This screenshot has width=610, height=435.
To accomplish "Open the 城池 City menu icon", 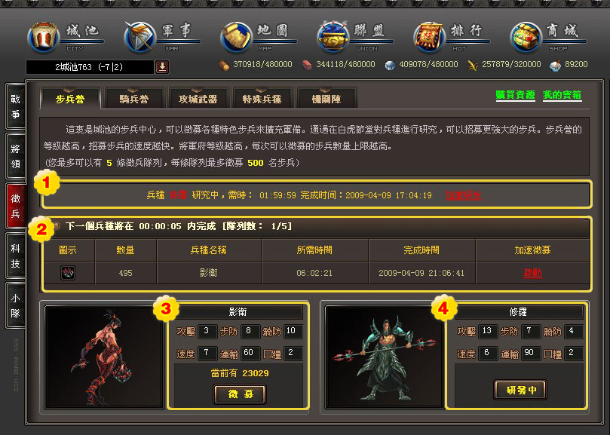I will [x=44, y=38].
